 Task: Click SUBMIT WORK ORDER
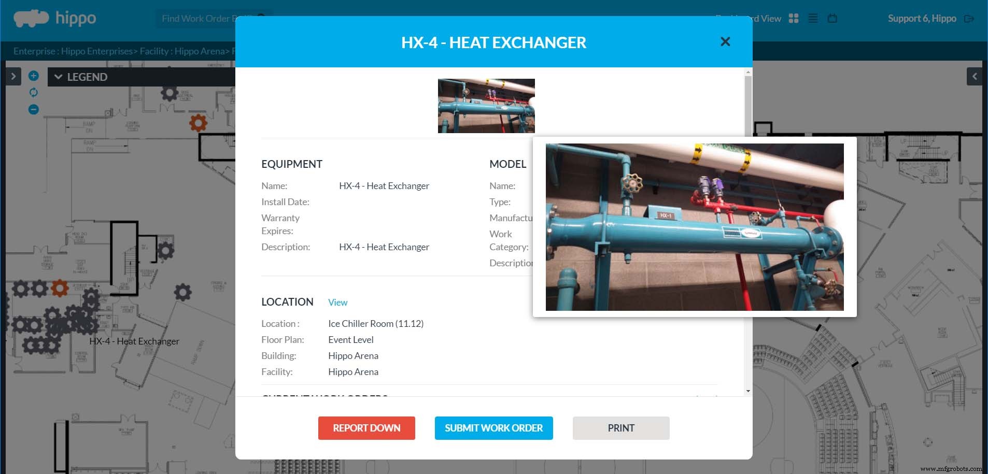click(x=493, y=428)
